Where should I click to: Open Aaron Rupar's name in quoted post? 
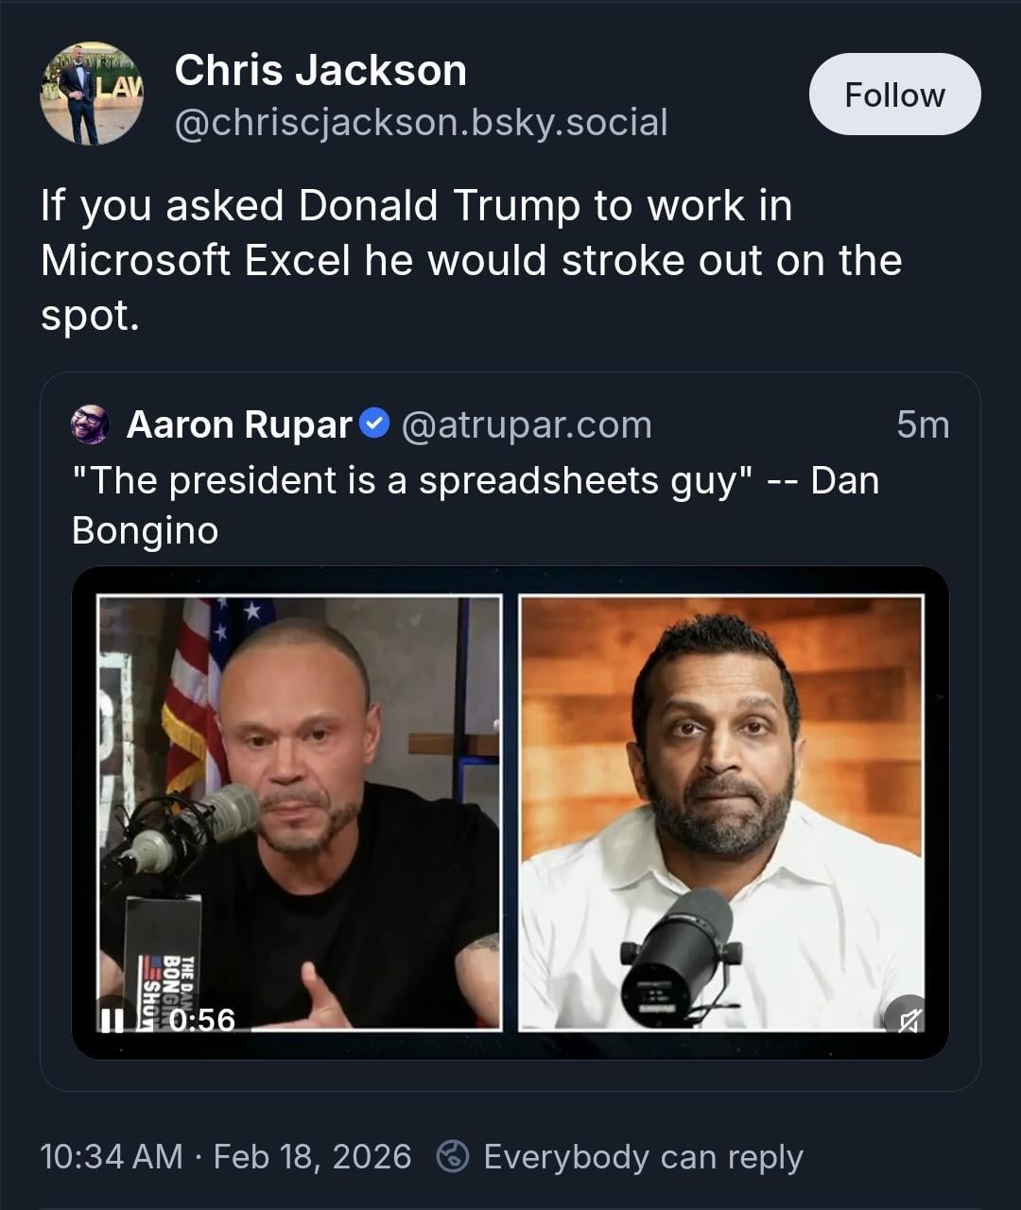click(239, 425)
